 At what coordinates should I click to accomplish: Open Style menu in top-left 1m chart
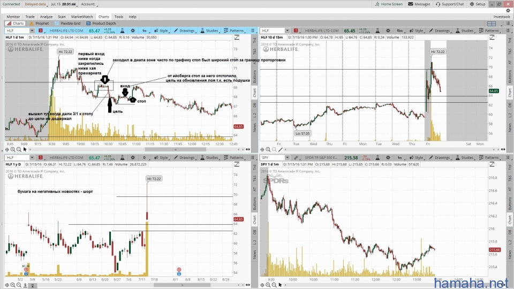(161, 31)
